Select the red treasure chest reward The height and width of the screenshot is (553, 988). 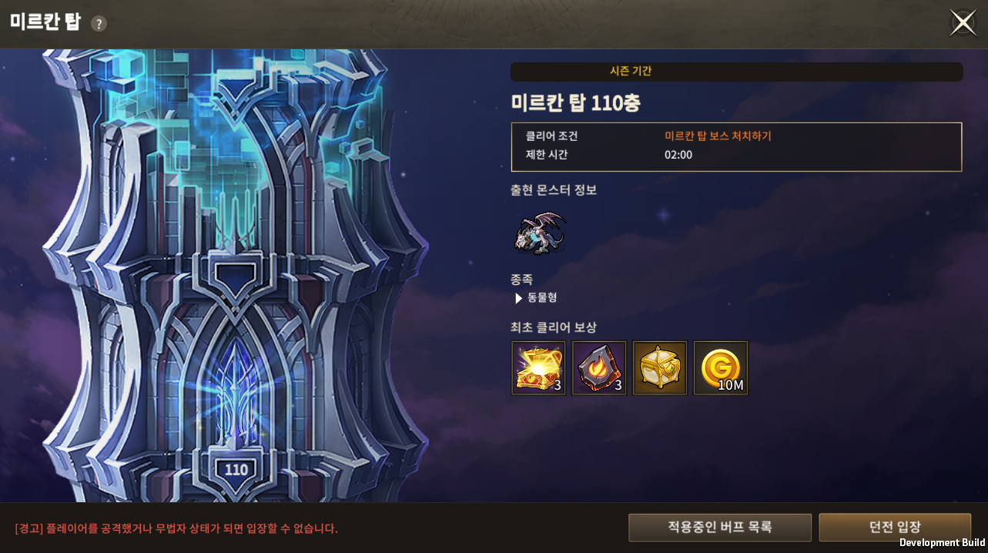pos(539,368)
